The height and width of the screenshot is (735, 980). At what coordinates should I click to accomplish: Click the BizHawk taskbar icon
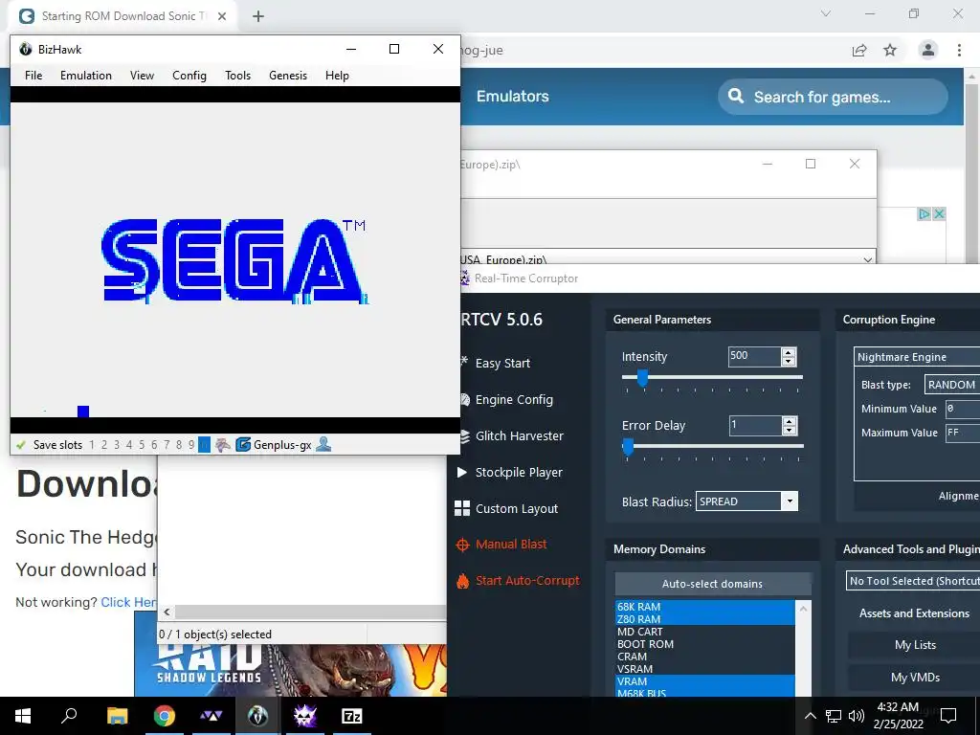(x=257, y=716)
